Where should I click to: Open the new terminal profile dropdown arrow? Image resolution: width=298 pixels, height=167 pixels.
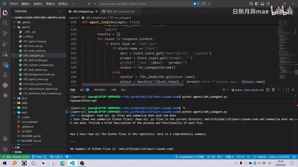228,90
